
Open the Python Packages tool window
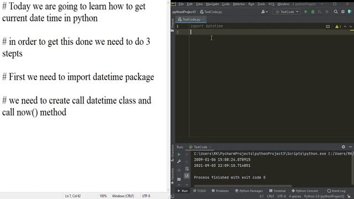point(249,191)
